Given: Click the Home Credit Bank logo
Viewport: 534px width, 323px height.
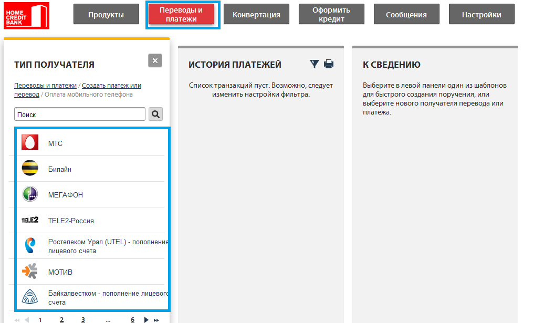Looking at the screenshot, I should click(27, 16).
